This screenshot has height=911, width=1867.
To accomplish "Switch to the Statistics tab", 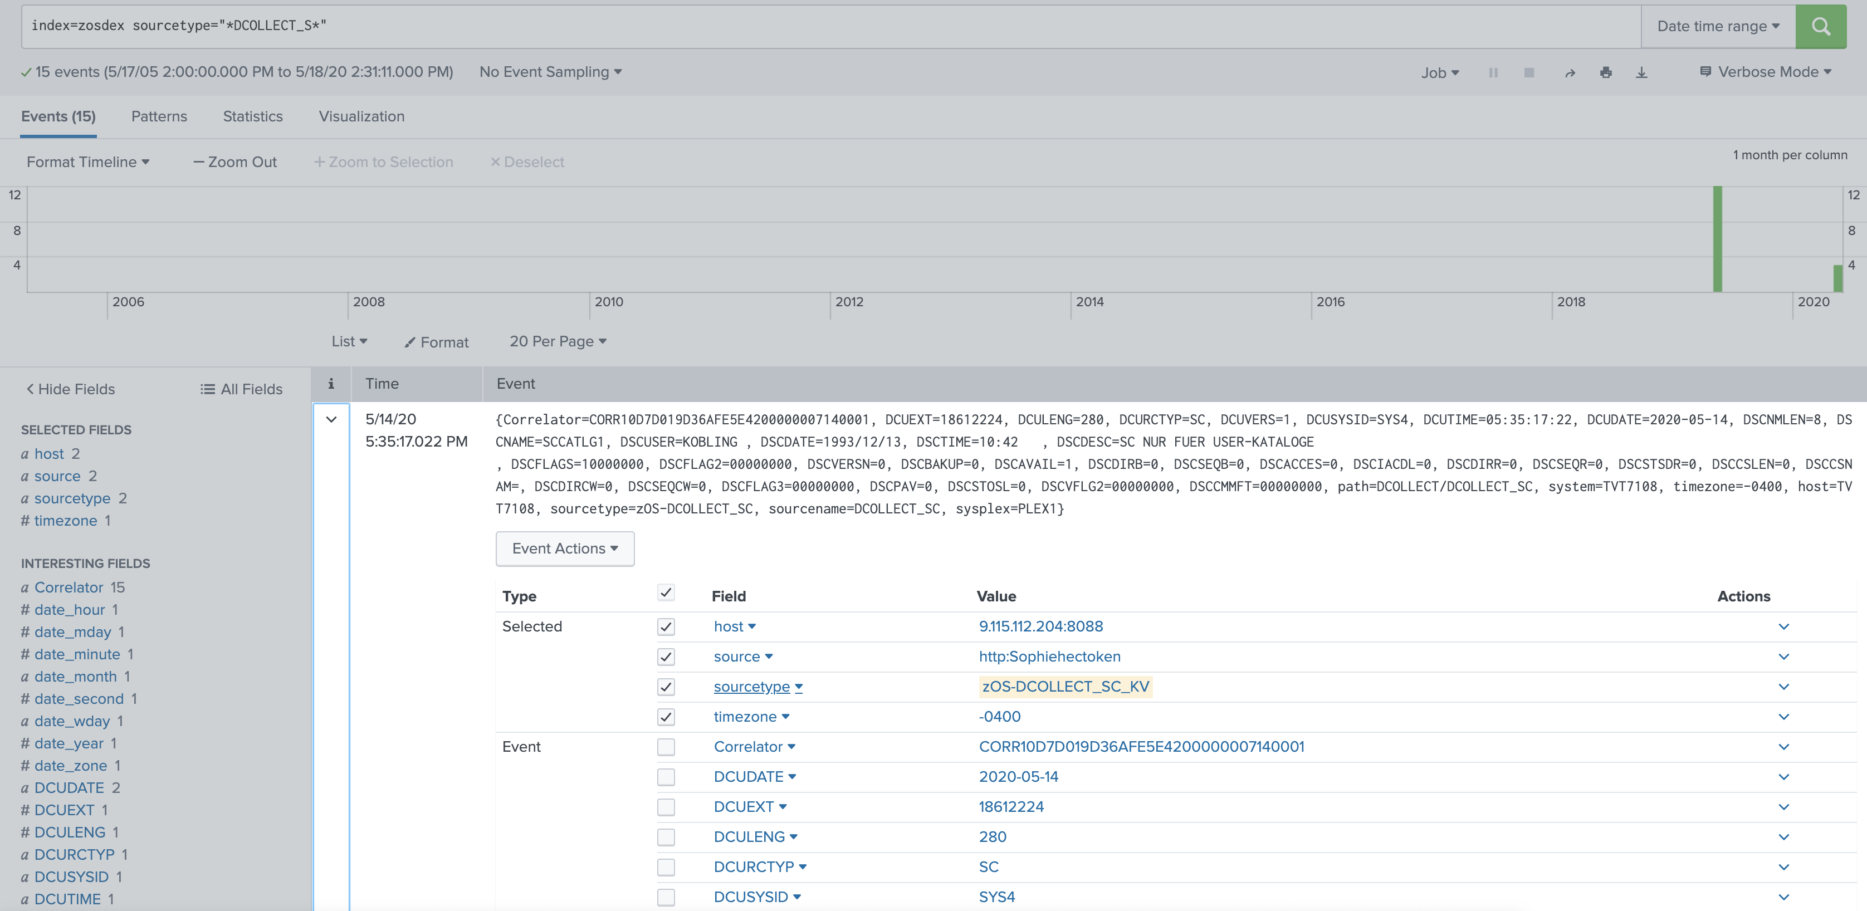I will coord(252,116).
